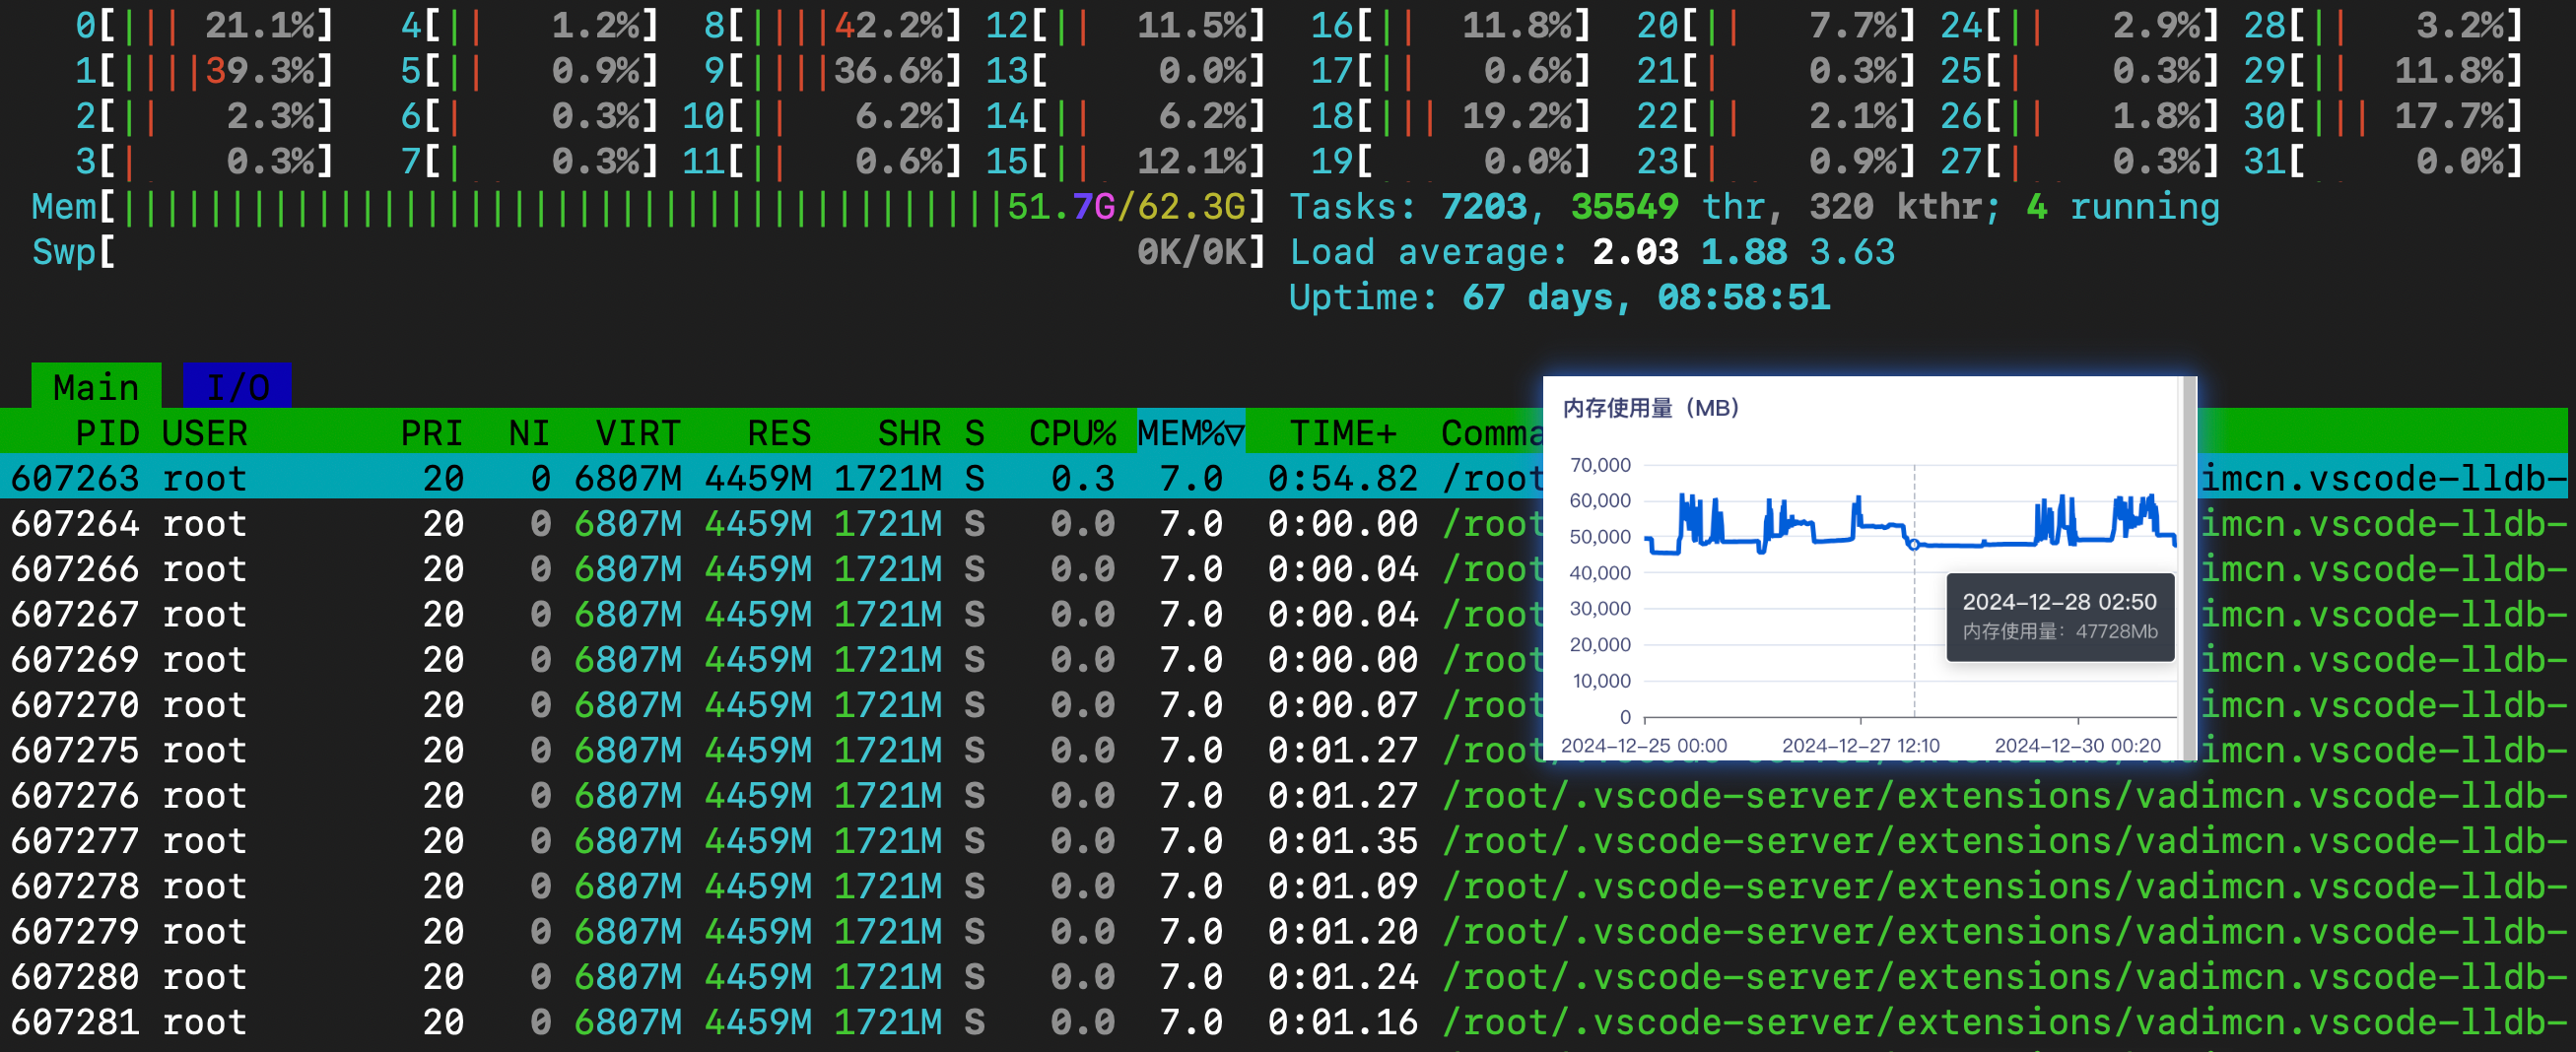Click the thread count 35549
The width and height of the screenshot is (2576, 1052).
click(x=1625, y=207)
